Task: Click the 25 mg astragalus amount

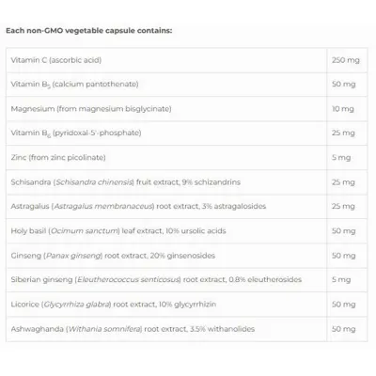Action: 343,206
